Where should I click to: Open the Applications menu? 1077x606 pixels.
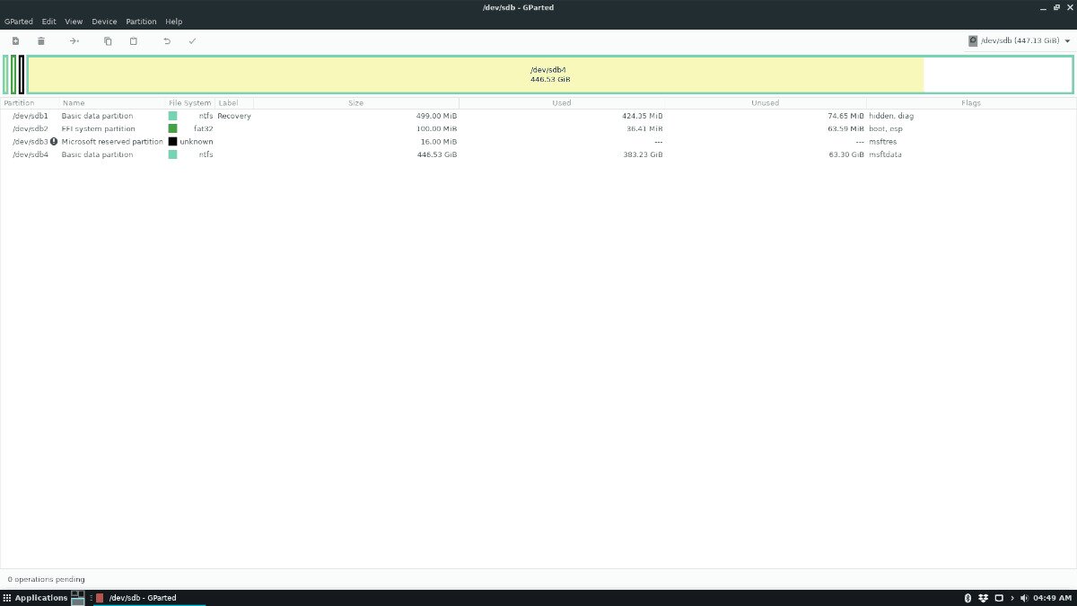tap(36, 597)
